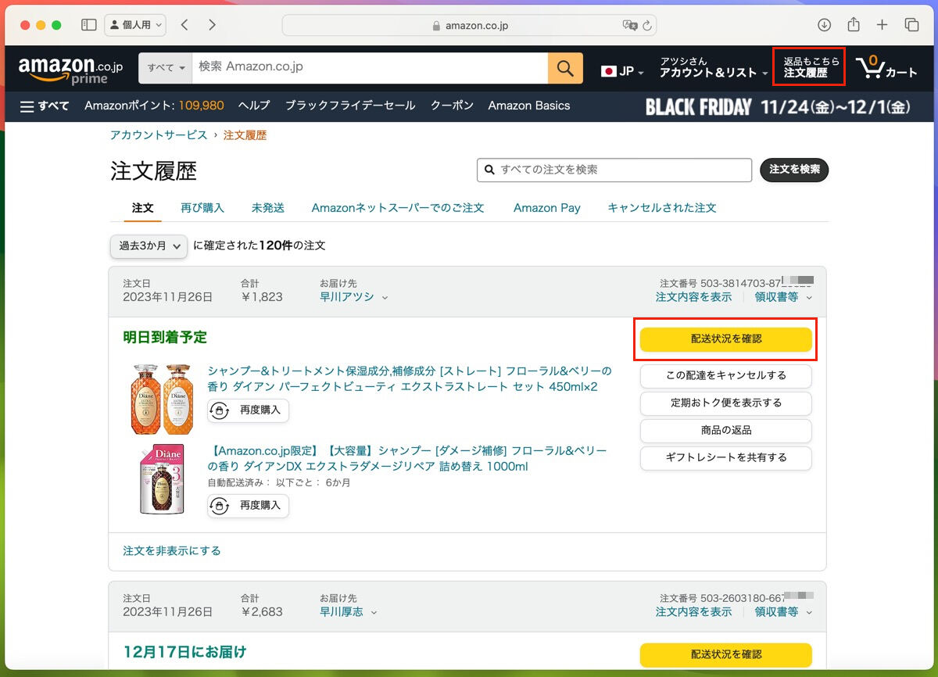Click the Amazonポイント: 109,980 link
Viewport: 938px width, 677px height.
point(154,106)
